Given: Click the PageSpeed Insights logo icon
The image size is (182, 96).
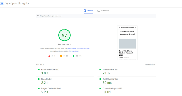Looking at the screenshot, I should click(2, 3).
